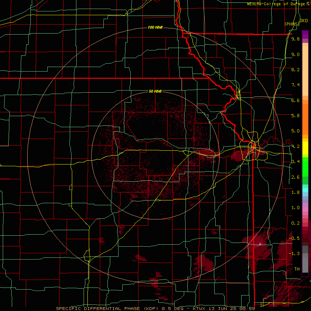Click the 4.2 value on the color scale
The height and width of the screenshot is (311, 311).
[295, 147]
